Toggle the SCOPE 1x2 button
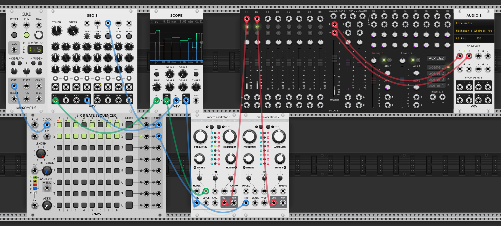 coord(157,74)
